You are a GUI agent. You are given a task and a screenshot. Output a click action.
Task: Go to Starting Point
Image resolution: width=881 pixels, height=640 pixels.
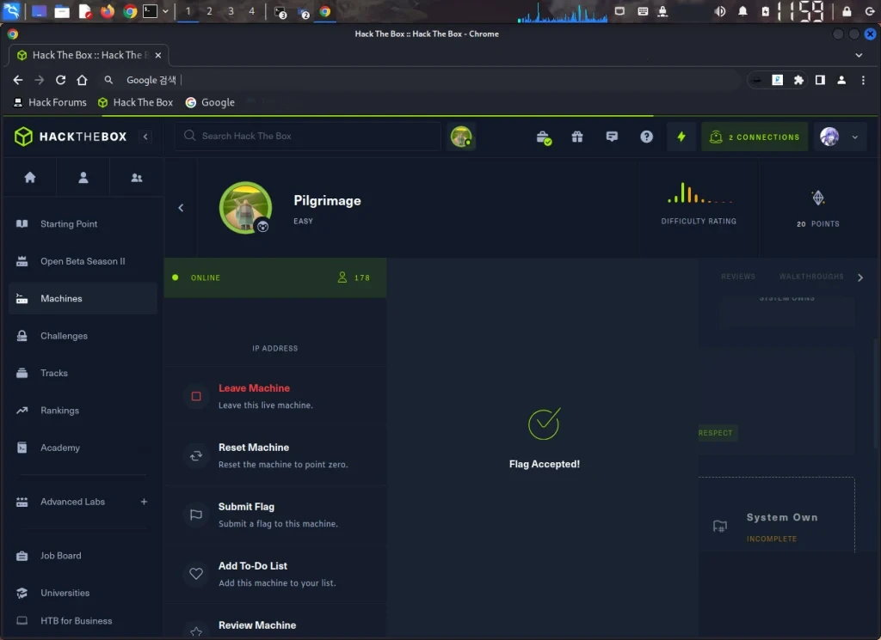pos(69,224)
